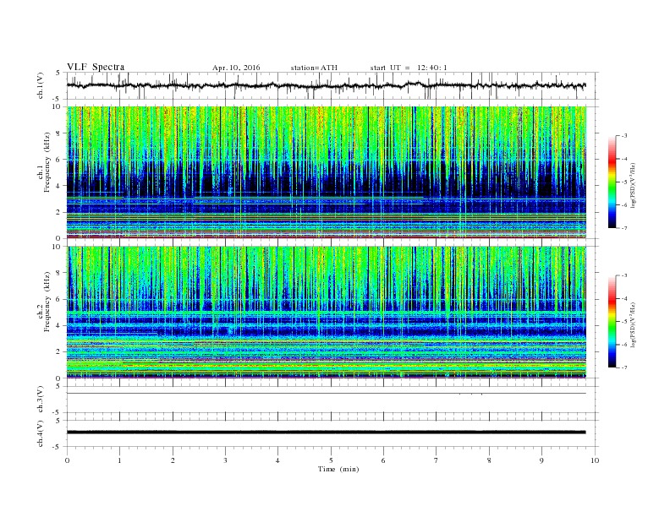Click the ch.2 spectrogram "4" kHz tick label
Screen dimensions: 670x517
[x=58, y=326]
